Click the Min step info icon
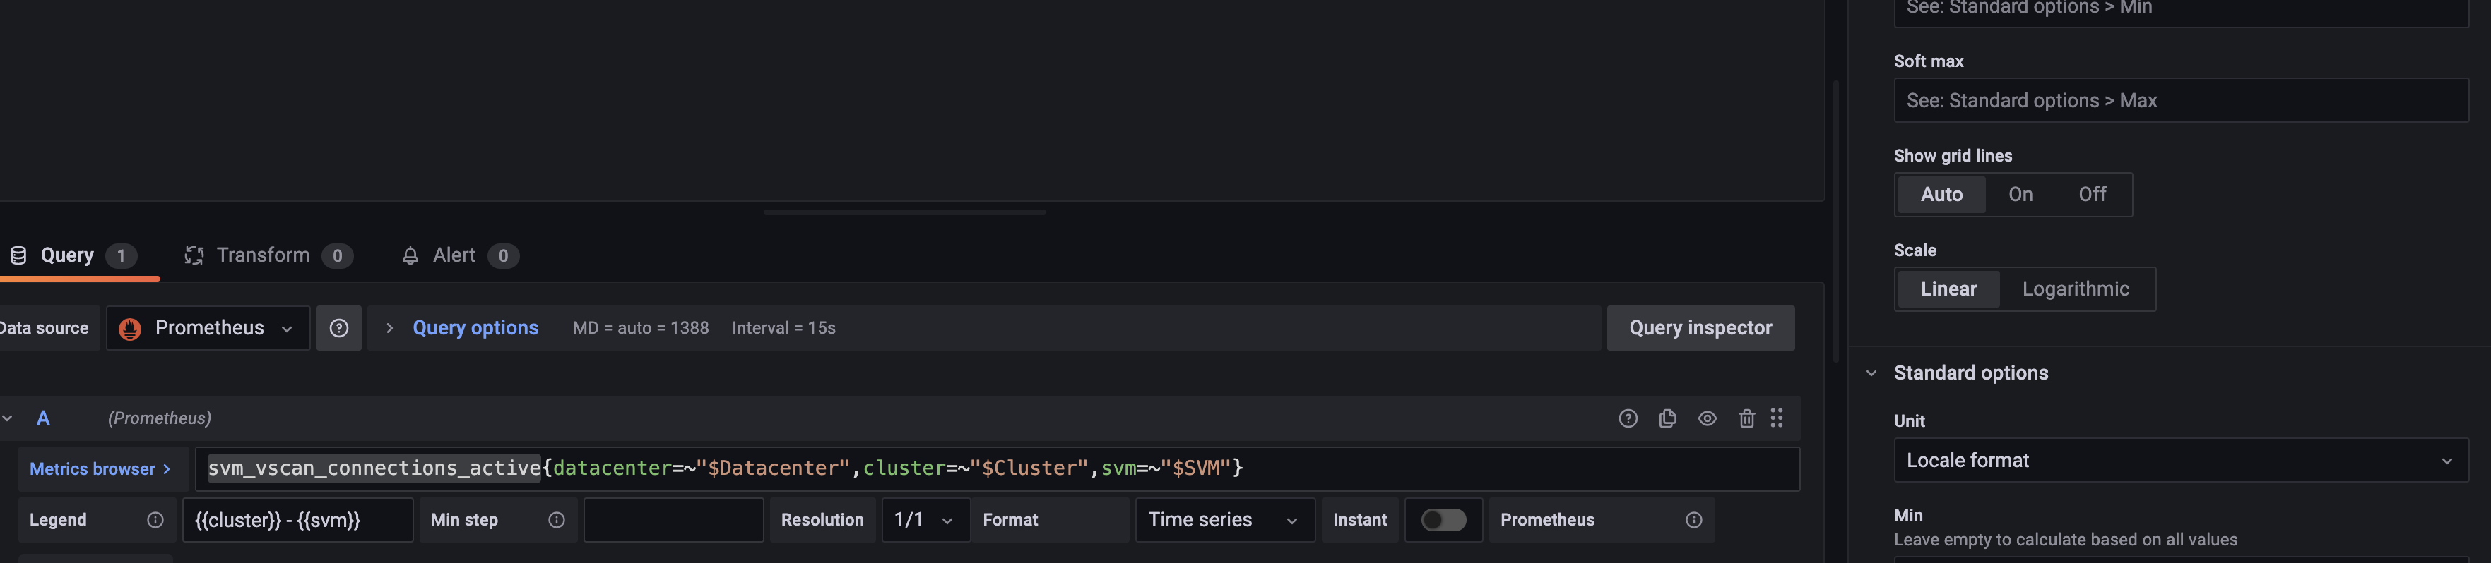The image size is (2491, 563). (556, 519)
